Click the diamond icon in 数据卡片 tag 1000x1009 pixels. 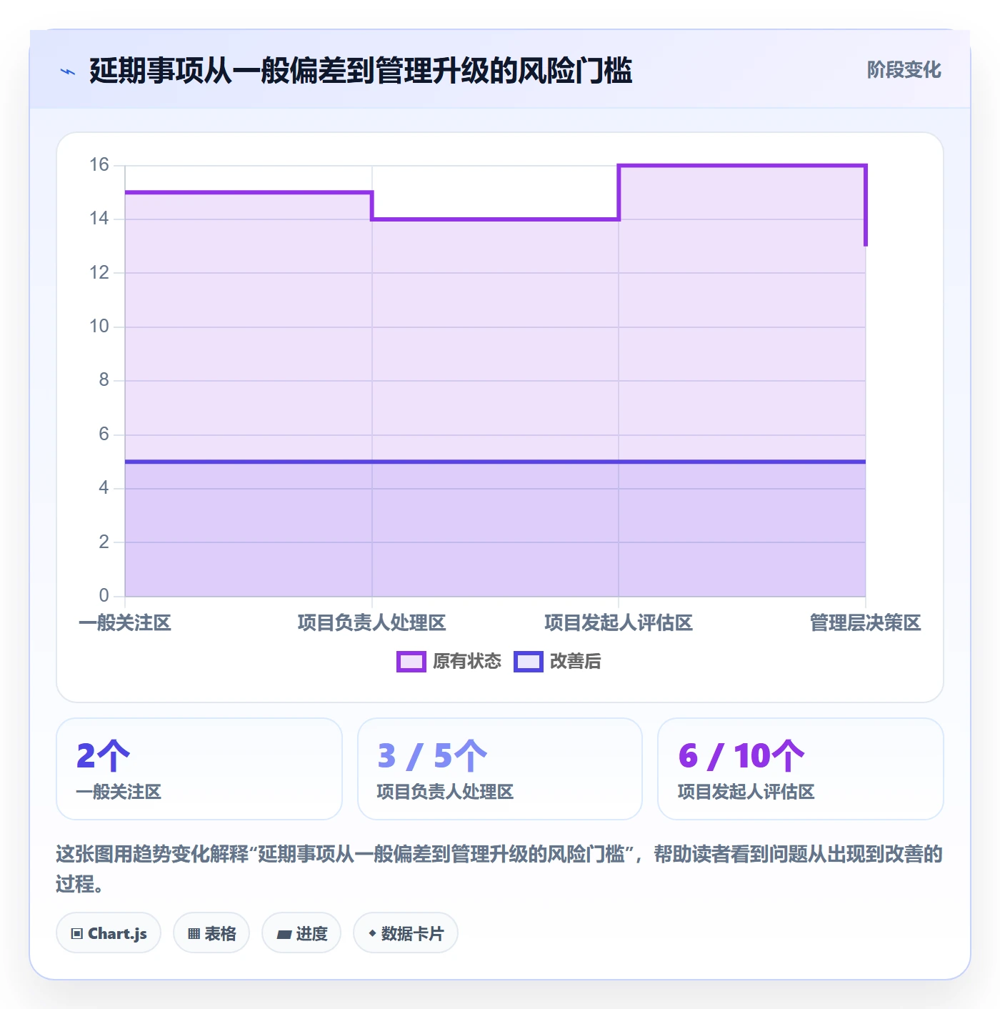pos(372,933)
